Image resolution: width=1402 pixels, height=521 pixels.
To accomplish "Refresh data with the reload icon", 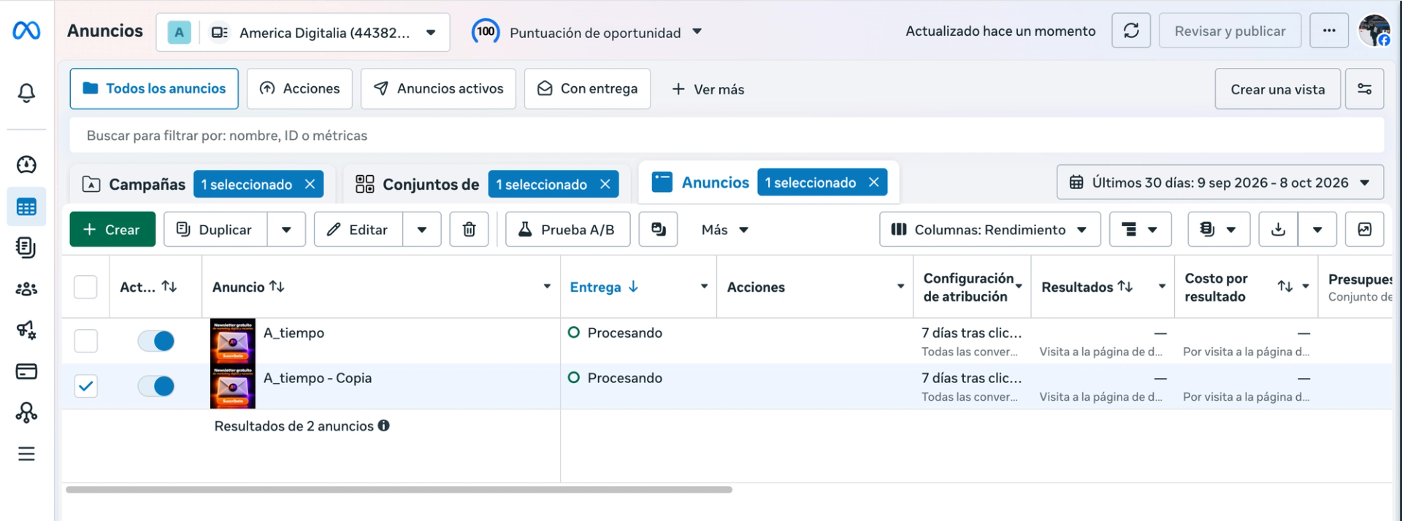I will point(1131,31).
